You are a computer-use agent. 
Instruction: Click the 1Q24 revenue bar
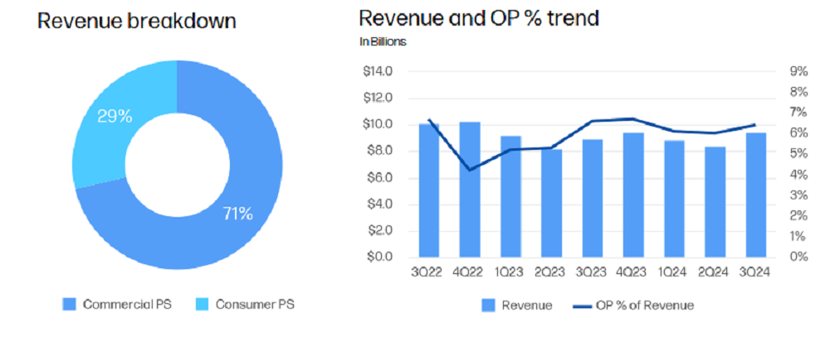(x=675, y=199)
